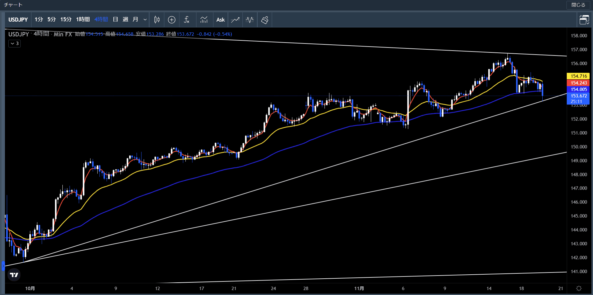Open the indicators fx menu
This screenshot has height=295, width=593.
(187, 20)
